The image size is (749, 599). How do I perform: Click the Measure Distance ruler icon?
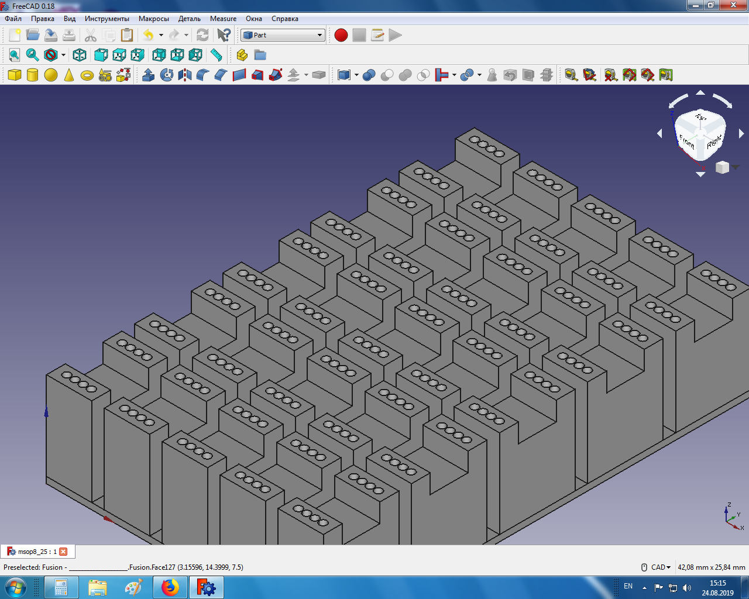tap(217, 55)
